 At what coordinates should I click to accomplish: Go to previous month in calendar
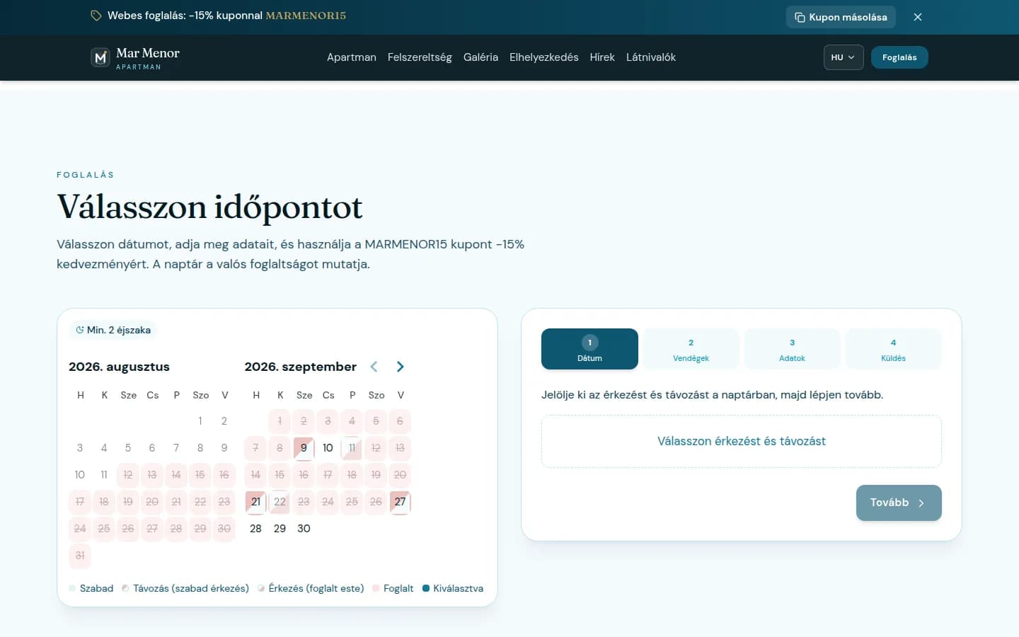click(374, 367)
